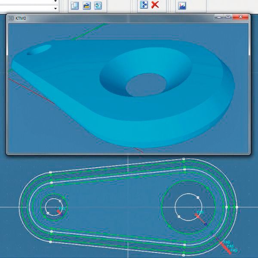Click the refresh disk icon in toolbar
The height and width of the screenshot is (258, 258).
coord(98,6)
